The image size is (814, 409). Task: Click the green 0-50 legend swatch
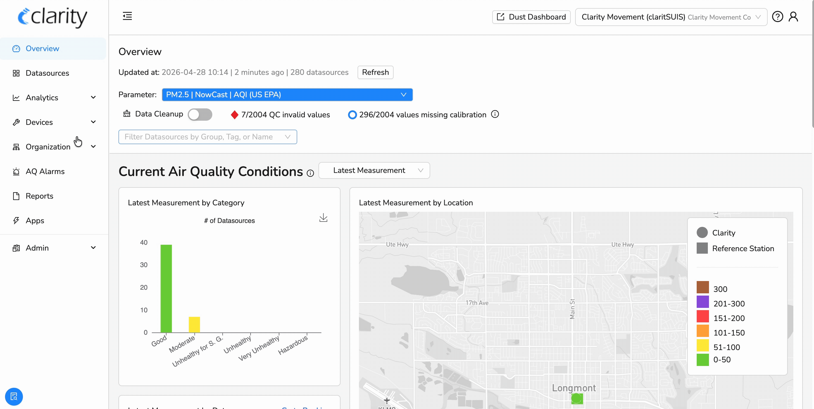(703, 360)
